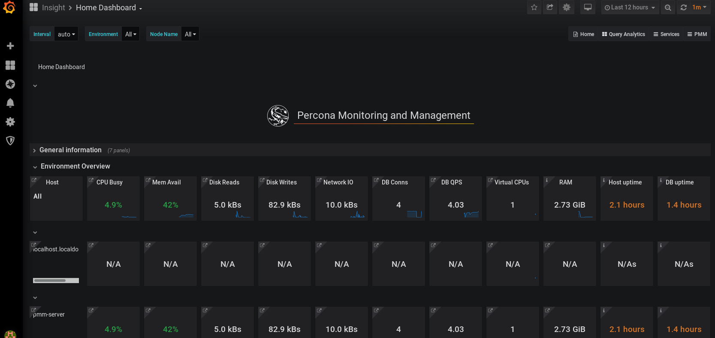Viewport: 715px width, 338px height.
Task: Star this dashboard as favorite
Action: (534, 7)
